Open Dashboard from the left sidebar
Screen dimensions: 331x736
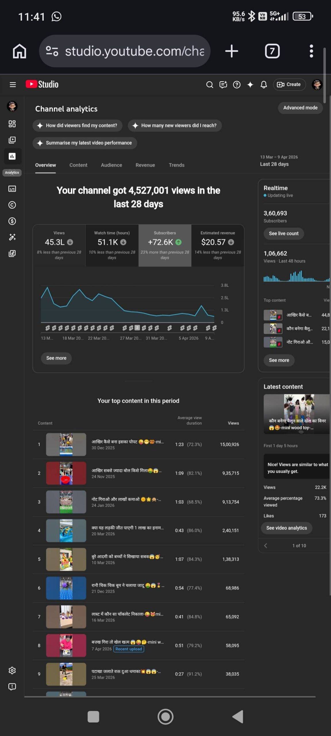pyautogui.click(x=12, y=124)
